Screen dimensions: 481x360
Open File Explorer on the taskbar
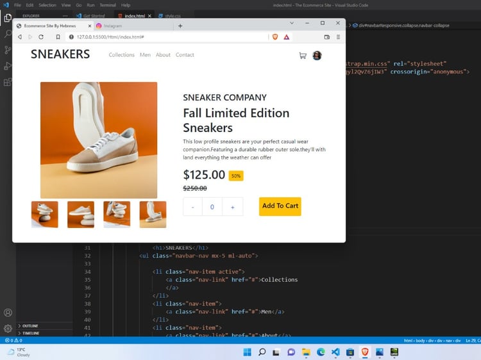306,352
